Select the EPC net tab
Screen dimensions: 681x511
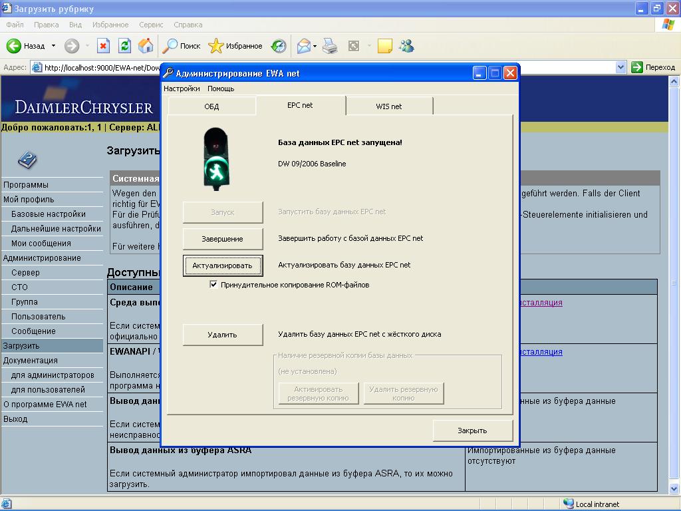(300, 105)
